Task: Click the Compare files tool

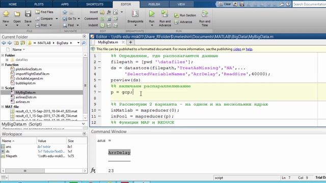Action: pos(44,19)
